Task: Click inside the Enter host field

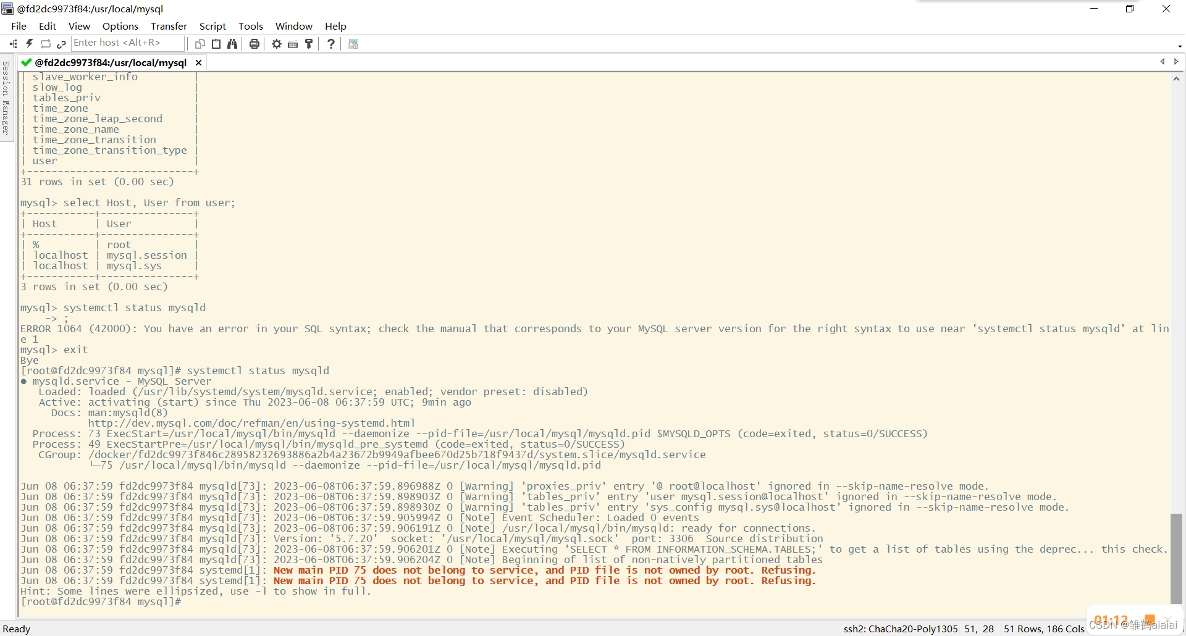Action: tap(128, 43)
